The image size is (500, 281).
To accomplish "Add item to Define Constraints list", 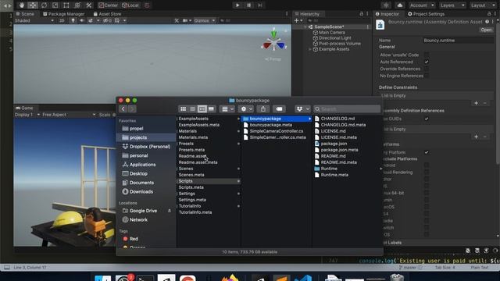I will coord(476,103).
